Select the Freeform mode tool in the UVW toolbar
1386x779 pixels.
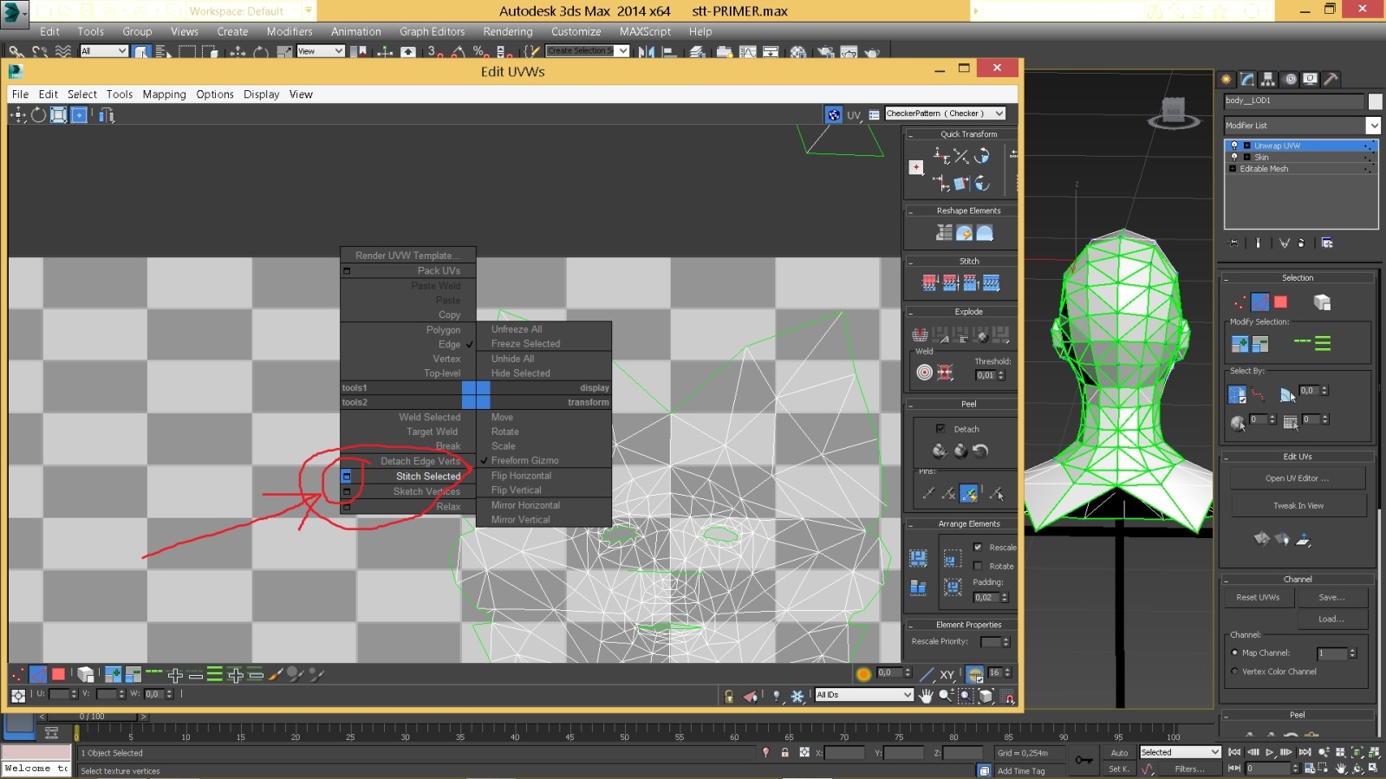pyautogui.click(x=79, y=114)
